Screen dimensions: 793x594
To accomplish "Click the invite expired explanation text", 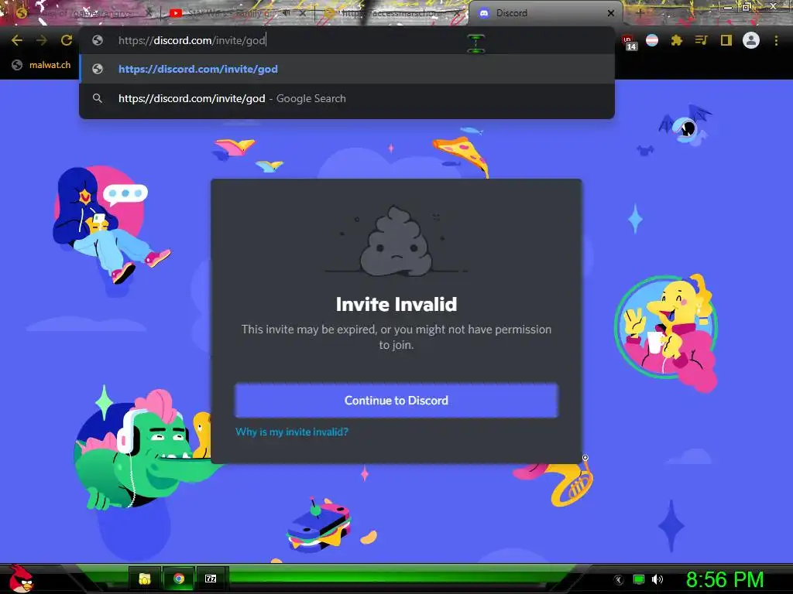I will pyautogui.click(x=396, y=337).
